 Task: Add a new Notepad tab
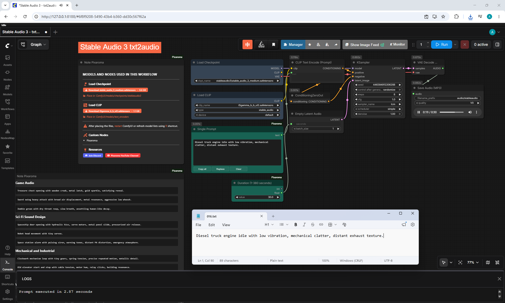[x=273, y=216]
